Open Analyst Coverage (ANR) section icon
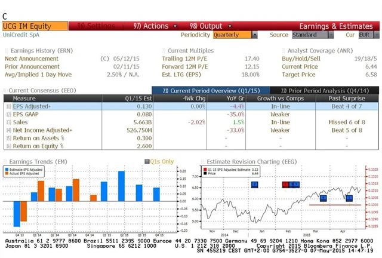The width and height of the screenshot is (382, 258). click(x=284, y=51)
